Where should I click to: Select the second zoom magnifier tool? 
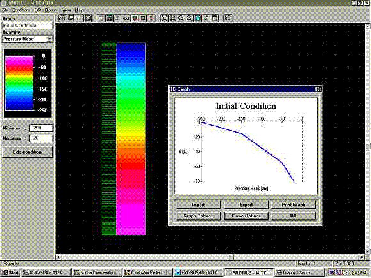pos(189,18)
